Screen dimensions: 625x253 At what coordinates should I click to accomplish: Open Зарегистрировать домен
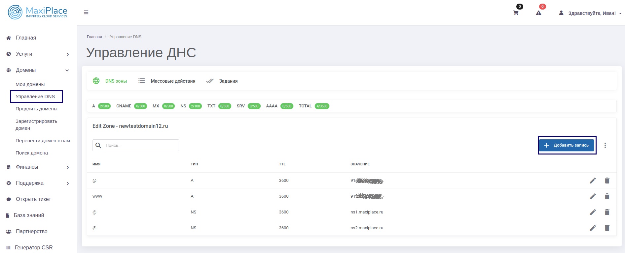pos(36,125)
